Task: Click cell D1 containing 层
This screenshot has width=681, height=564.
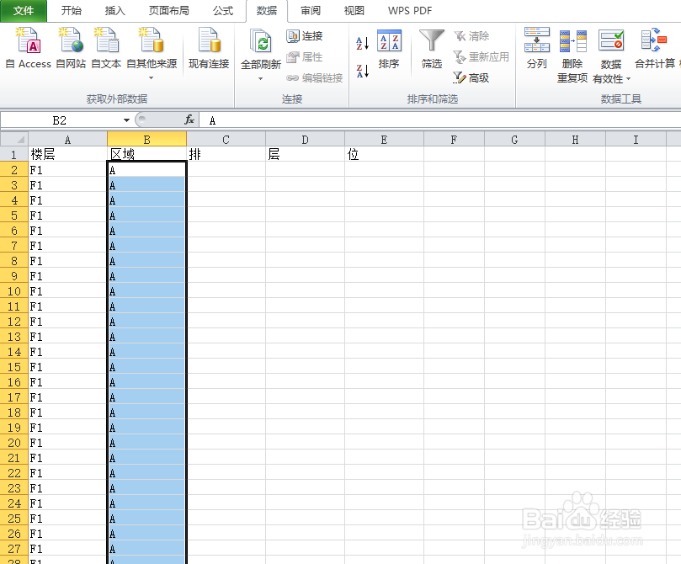Action: (x=305, y=155)
